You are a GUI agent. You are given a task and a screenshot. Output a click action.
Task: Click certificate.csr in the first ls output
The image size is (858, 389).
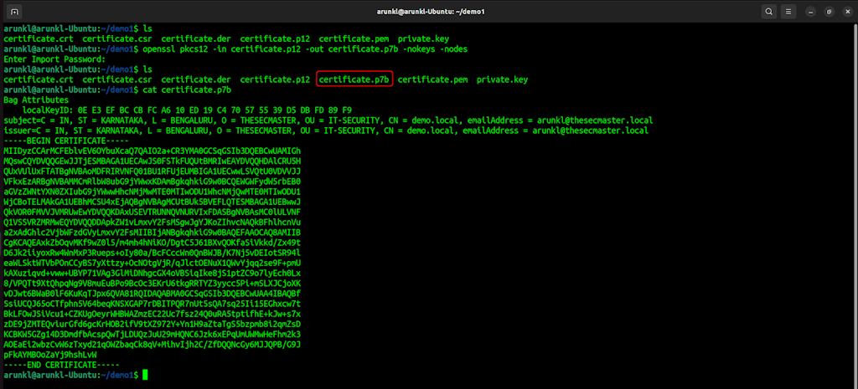point(117,38)
